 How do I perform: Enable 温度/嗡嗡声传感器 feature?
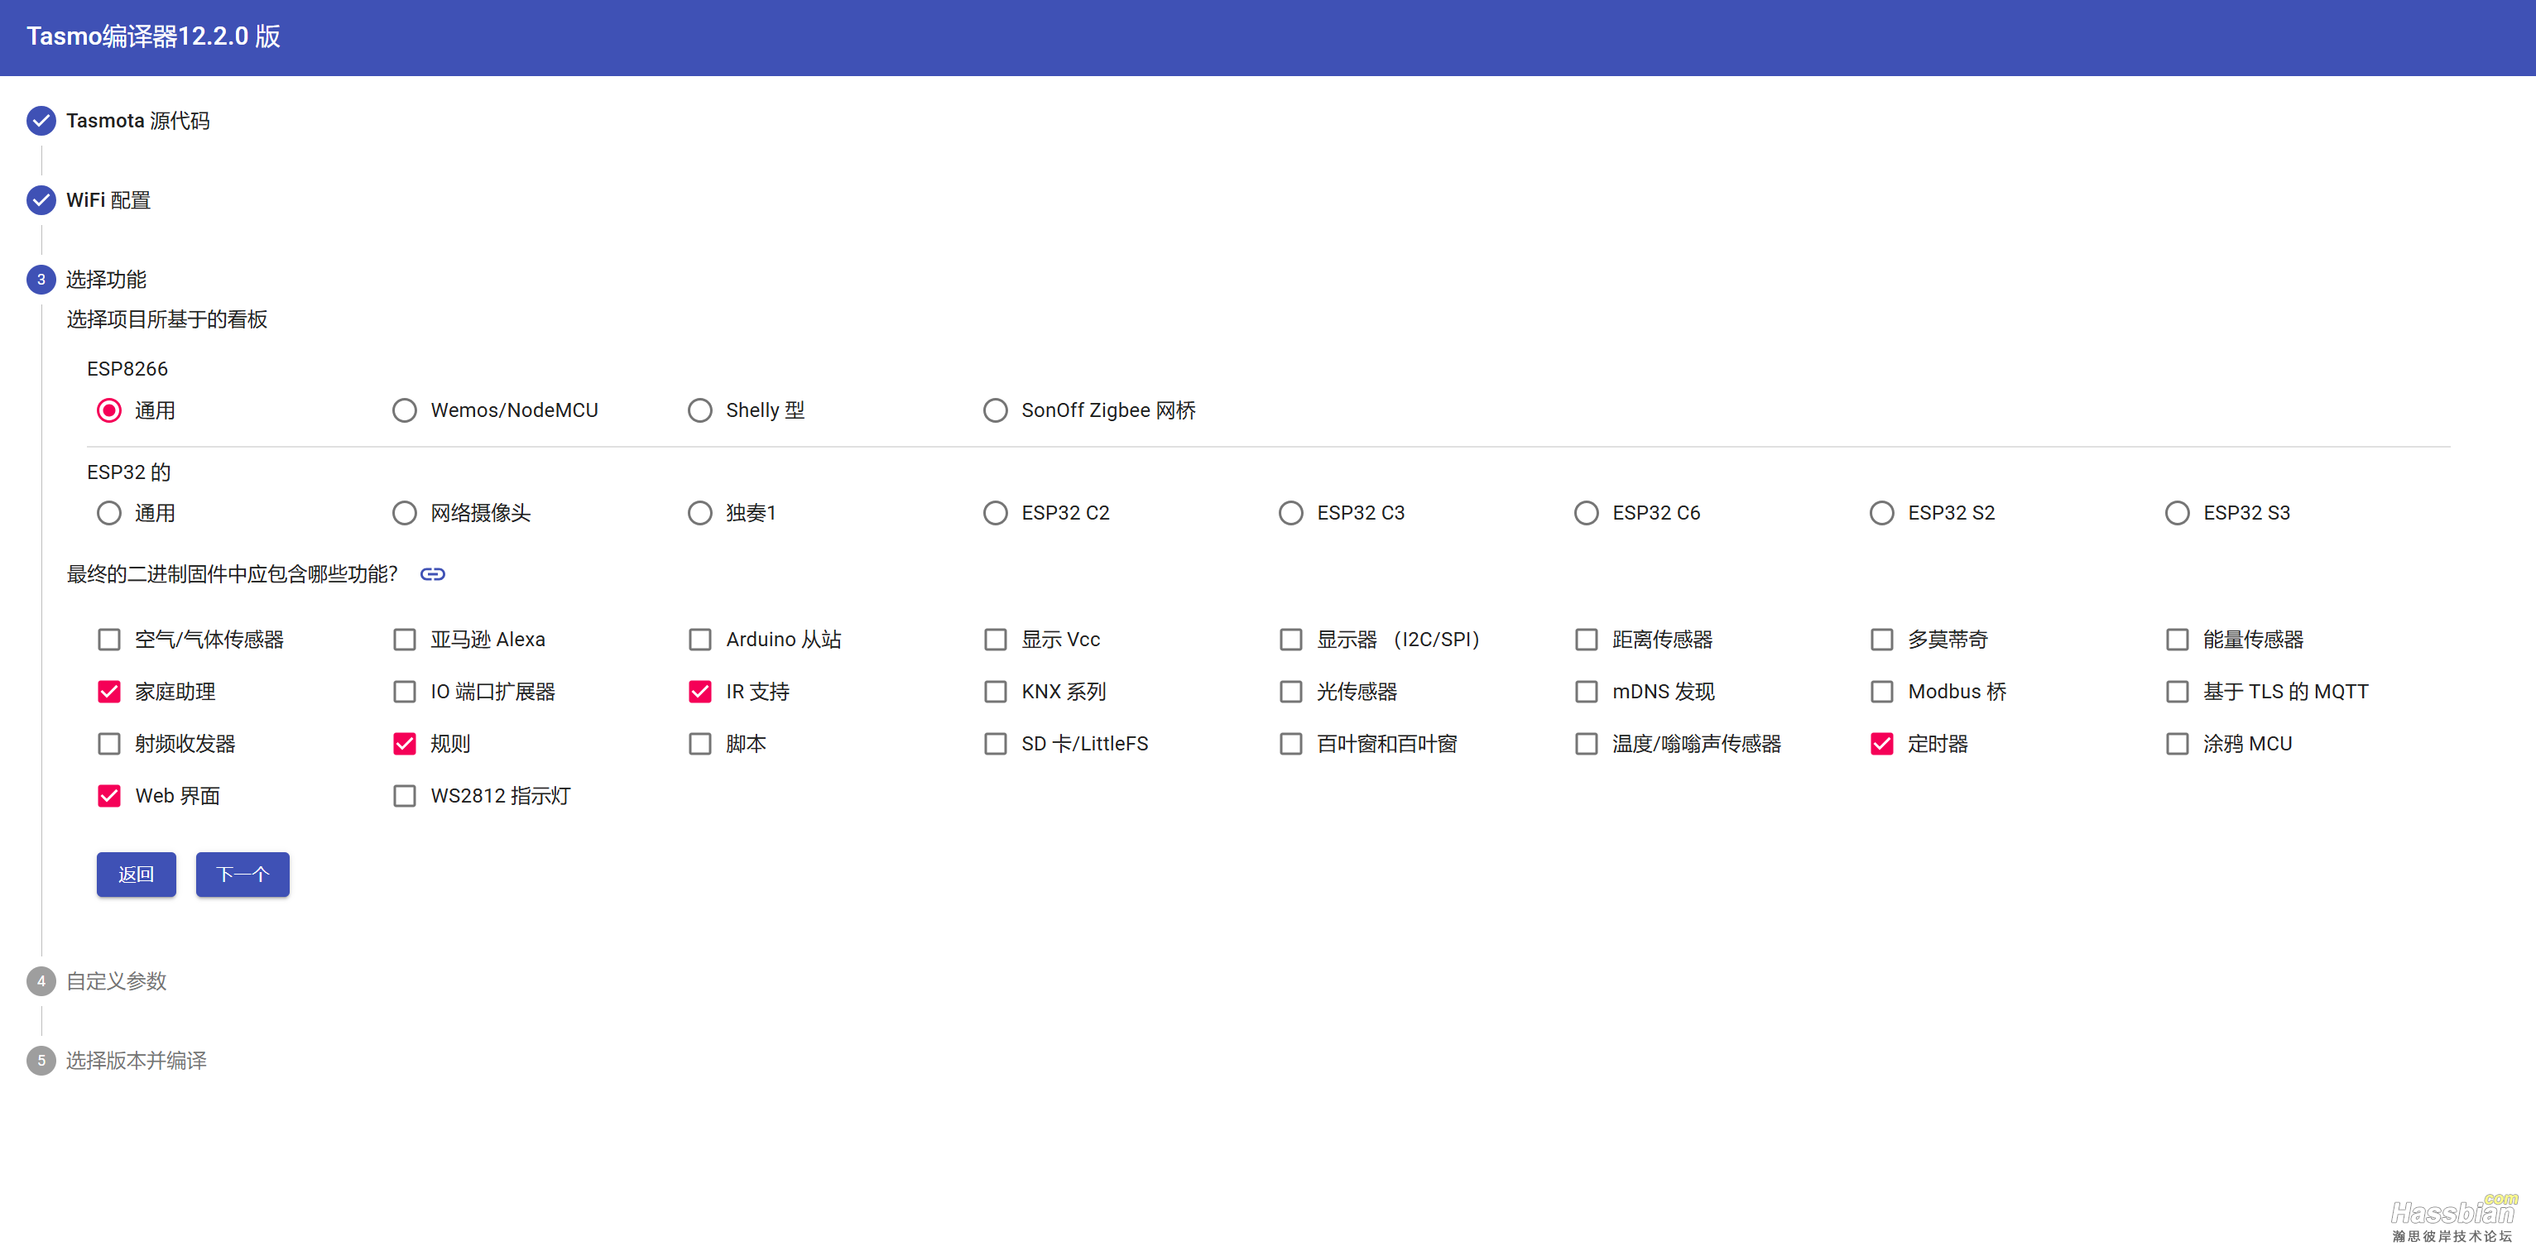[1586, 744]
